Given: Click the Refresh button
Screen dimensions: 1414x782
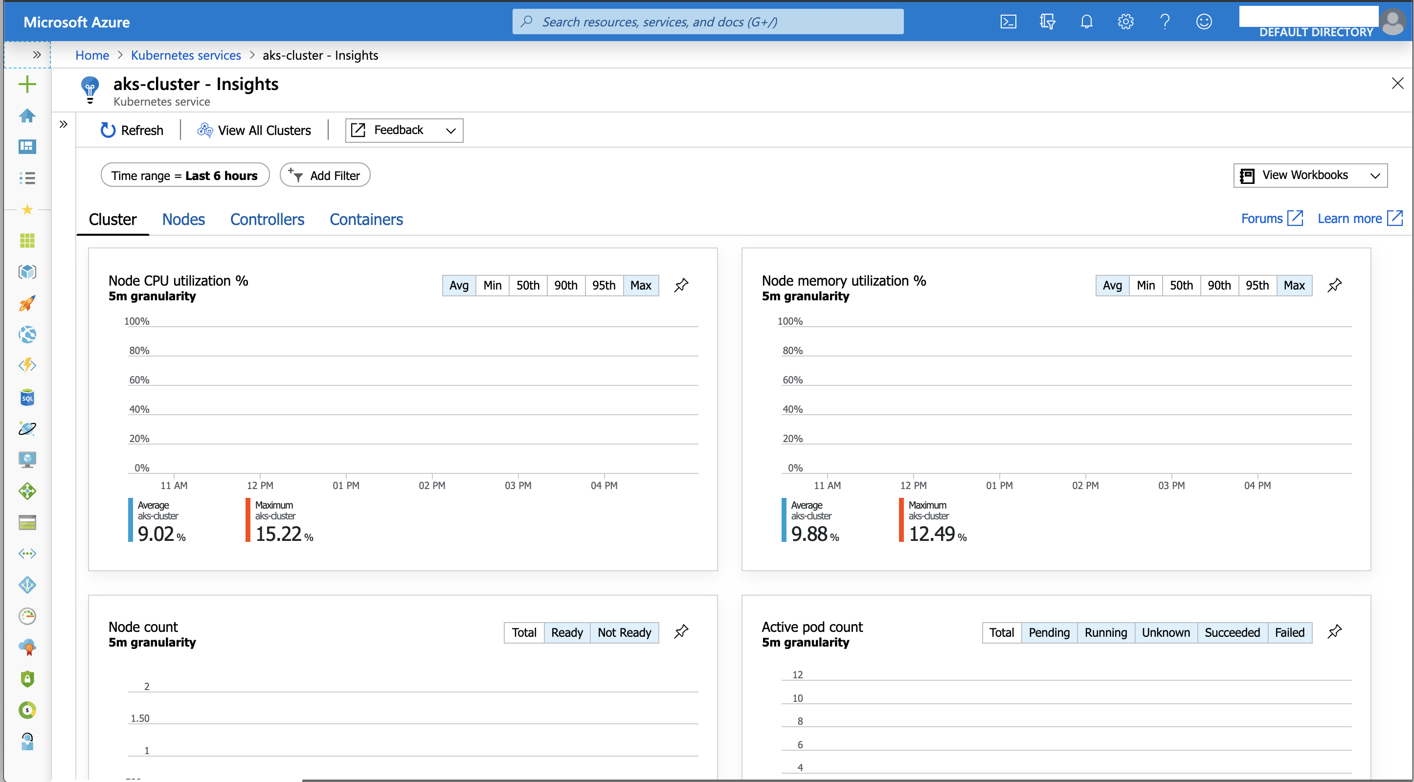Looking at the screenshot, I should [x=132, y=130].
